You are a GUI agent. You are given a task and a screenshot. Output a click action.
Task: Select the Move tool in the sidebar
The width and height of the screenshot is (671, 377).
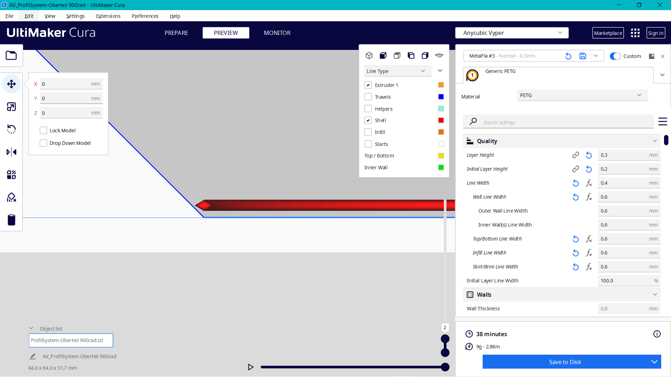(x=12, y=84)
